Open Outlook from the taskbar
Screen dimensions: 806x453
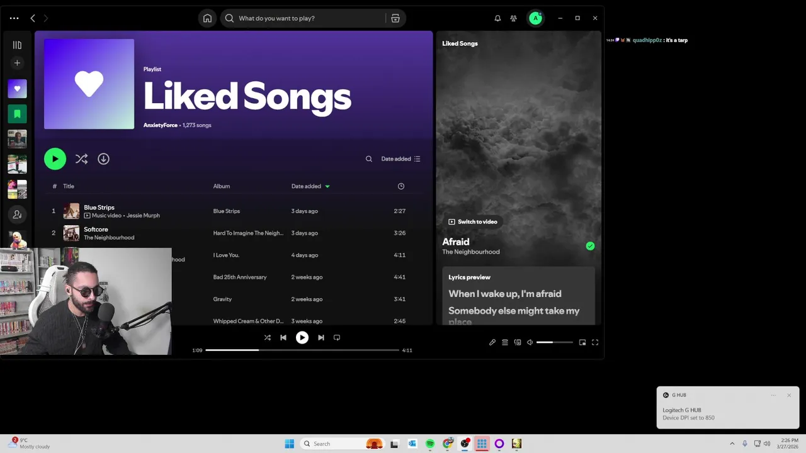pos(412,444)
